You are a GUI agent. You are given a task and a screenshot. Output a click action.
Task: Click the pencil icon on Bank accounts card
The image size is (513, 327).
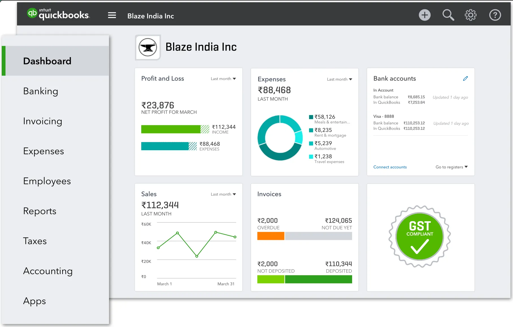[x=465, y=78]
